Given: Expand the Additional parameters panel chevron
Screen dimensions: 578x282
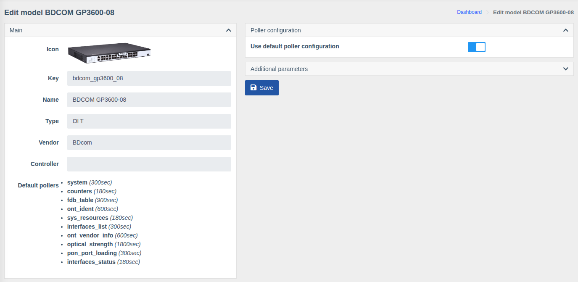Looking at the screenshot, I should tap(566, 69).
